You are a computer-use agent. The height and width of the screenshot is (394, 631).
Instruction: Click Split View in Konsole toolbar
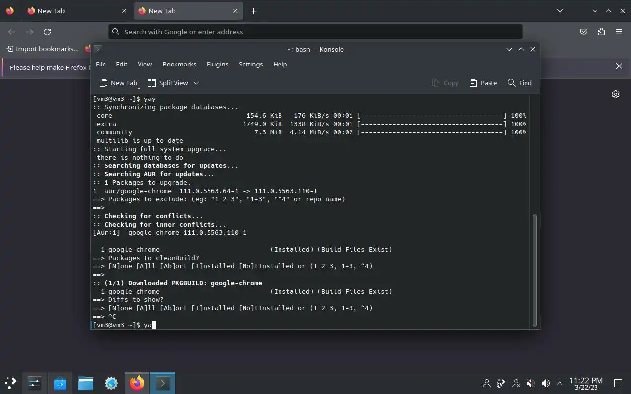(x=168, y=83)
